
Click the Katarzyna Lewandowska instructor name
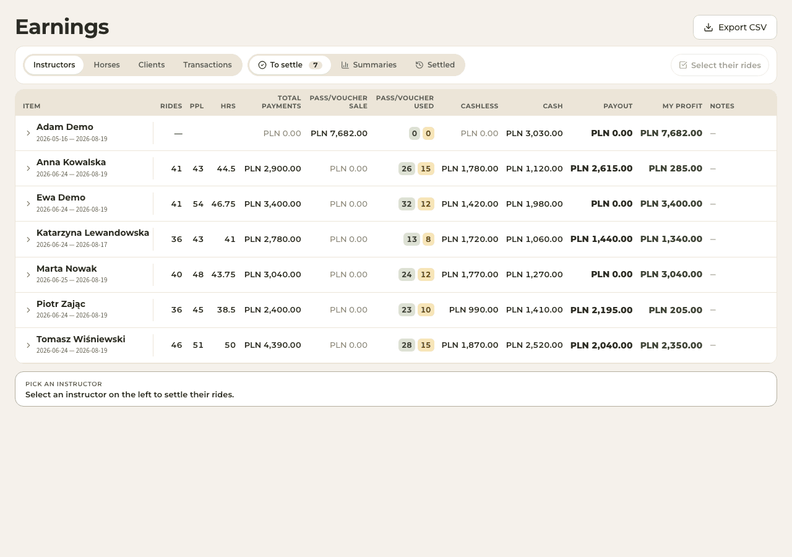pos(93,233)
